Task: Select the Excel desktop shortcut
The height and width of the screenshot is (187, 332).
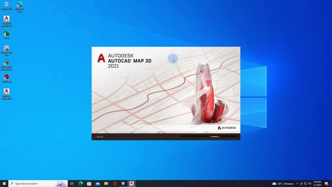Action: pos(6,35)
